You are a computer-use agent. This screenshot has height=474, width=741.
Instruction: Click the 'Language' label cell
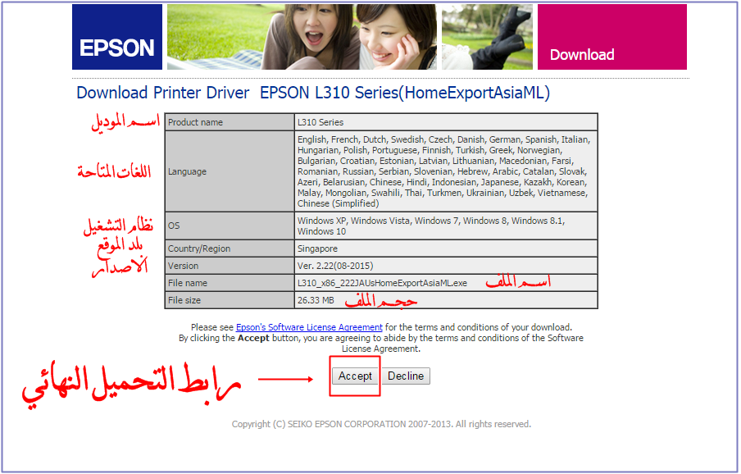coord(230,171)
